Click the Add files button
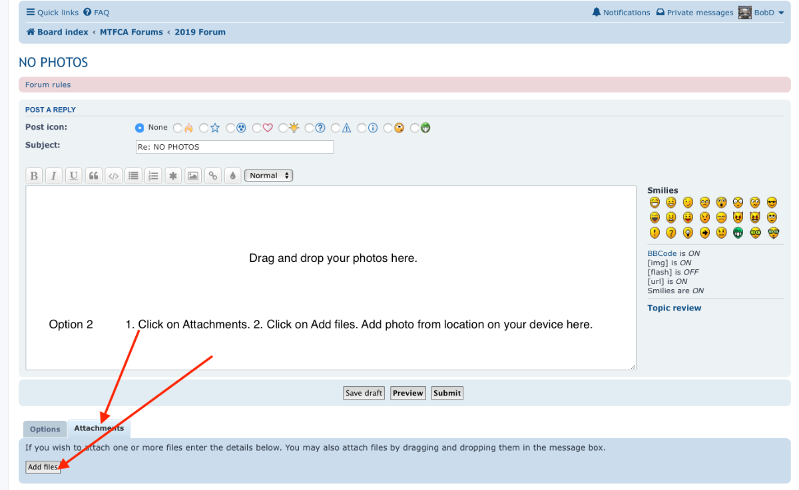799x490 pixels. pyautogui.click(x=43, y=467)
